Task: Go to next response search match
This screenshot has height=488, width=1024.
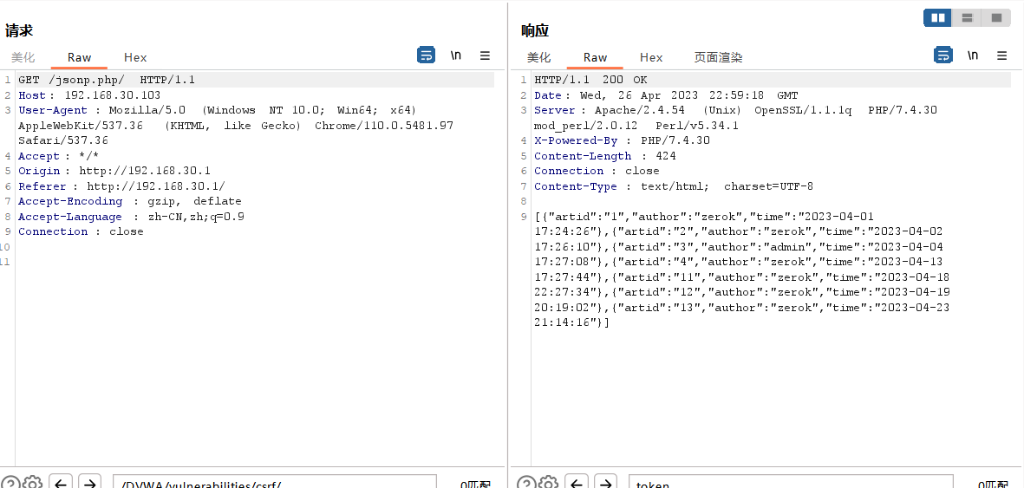Action: coord(606,483)
